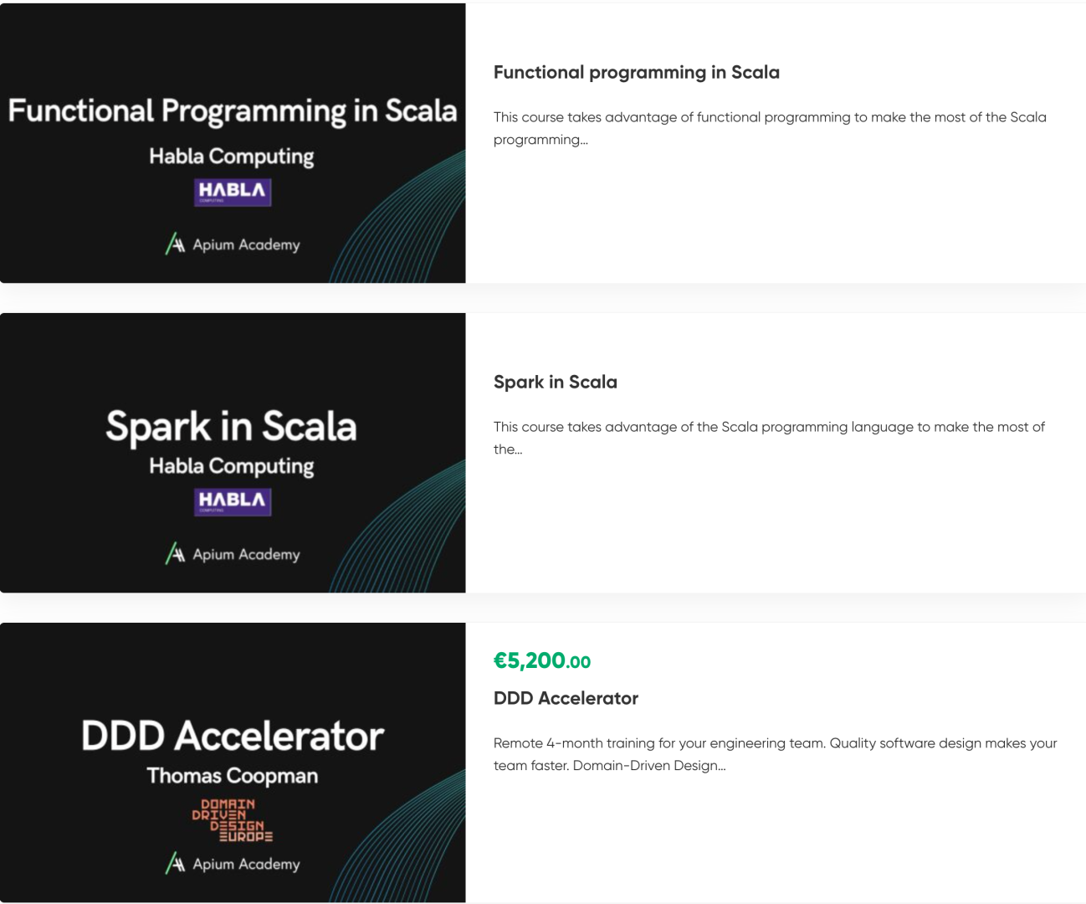
Task: Select the Functional Programming in Scala thumbnail heading
Action: [x=233, y=111]
